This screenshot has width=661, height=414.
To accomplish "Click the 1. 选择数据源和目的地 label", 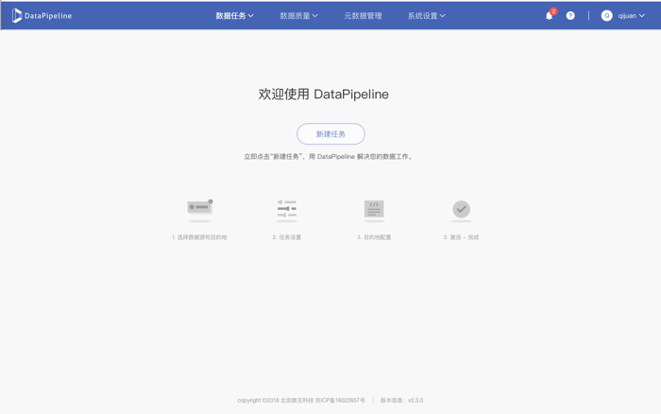I will click(x=199, y=237).
